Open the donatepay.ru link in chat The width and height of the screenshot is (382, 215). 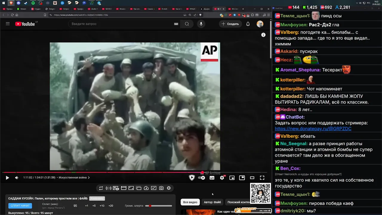click(313, 129)
